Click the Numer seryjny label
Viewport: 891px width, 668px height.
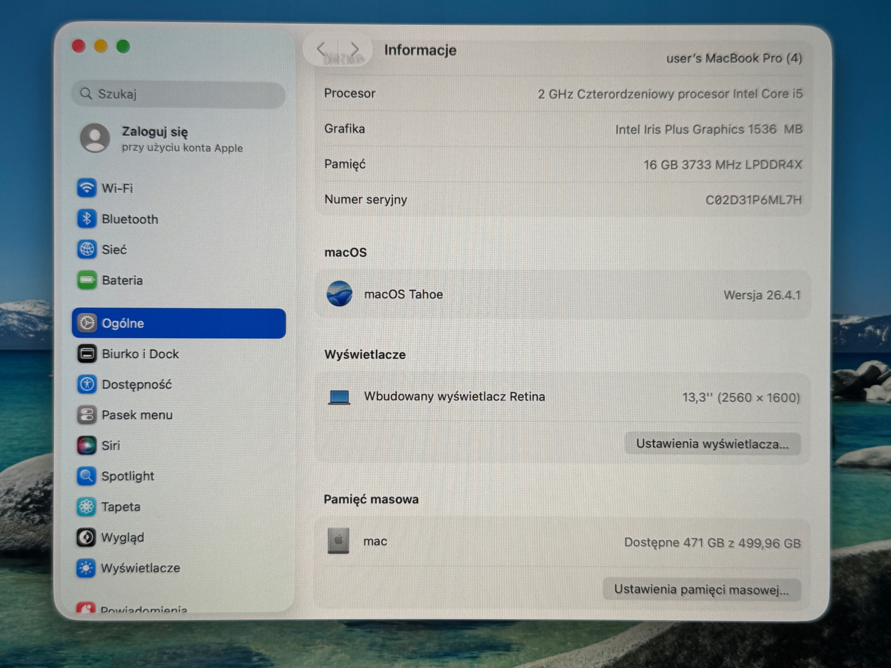pyautogui.click(x=365, y=200)
